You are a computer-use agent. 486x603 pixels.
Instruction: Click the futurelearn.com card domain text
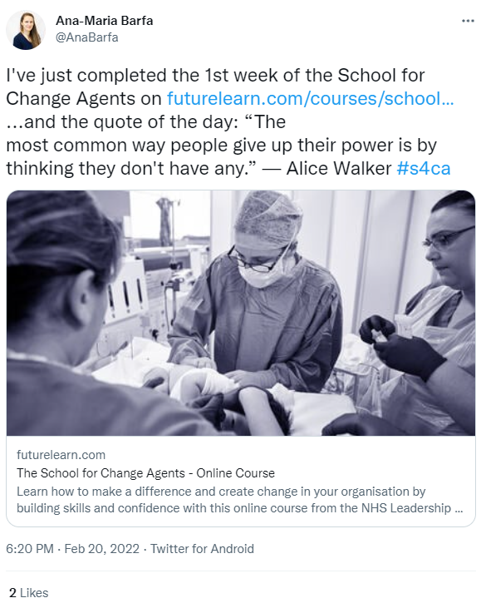pyautogui.click(x=61, y=455)
